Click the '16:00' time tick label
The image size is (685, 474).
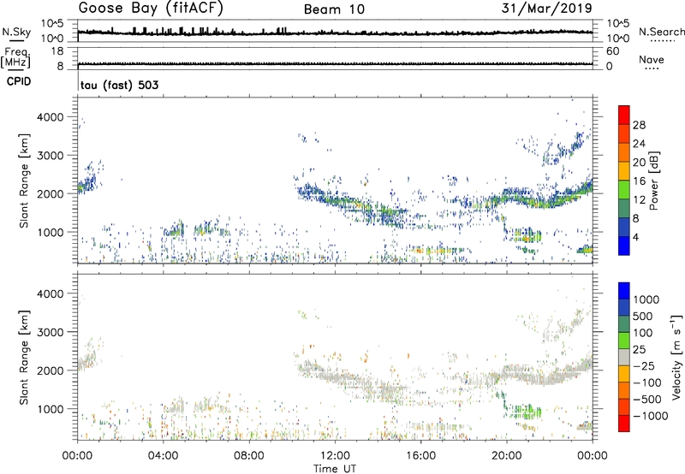pyautogui.click(x=420, y=456)
